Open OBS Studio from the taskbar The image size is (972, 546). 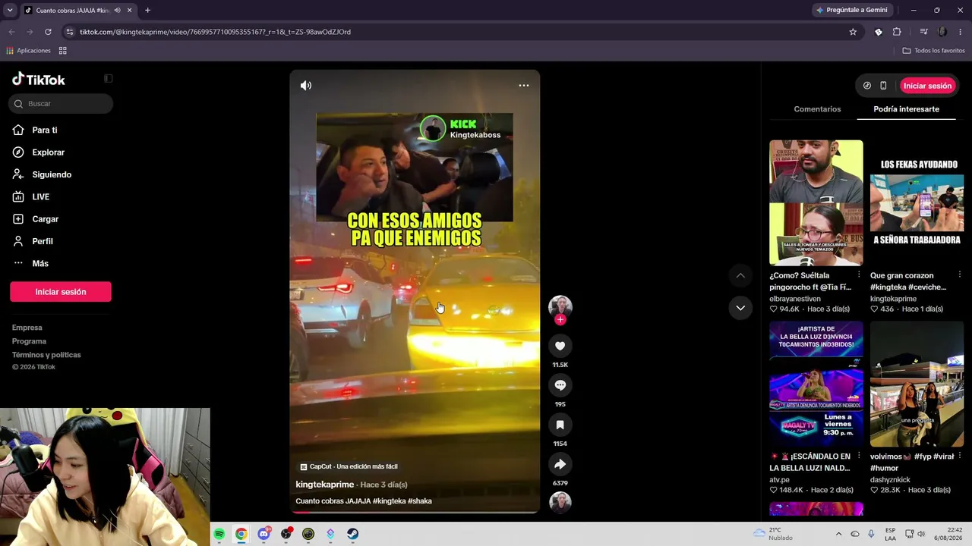coord(286,534)
